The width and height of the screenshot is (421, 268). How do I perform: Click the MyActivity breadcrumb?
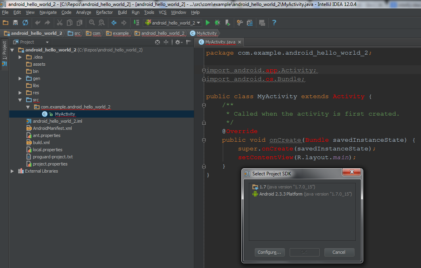click(203, 33)
